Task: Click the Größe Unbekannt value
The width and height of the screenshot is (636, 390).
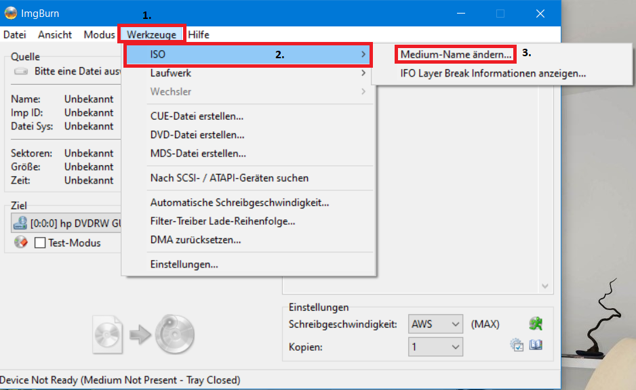Action: (89, 167)
